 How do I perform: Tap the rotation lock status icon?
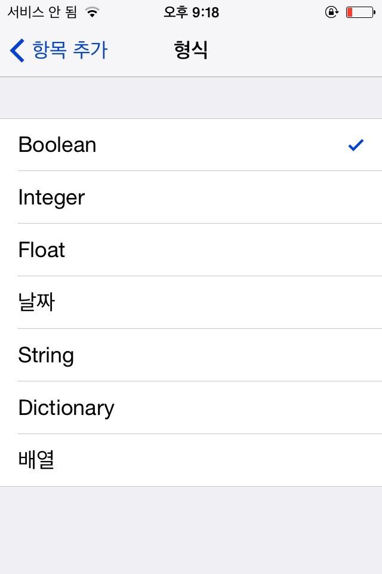[x=331, y=13]
